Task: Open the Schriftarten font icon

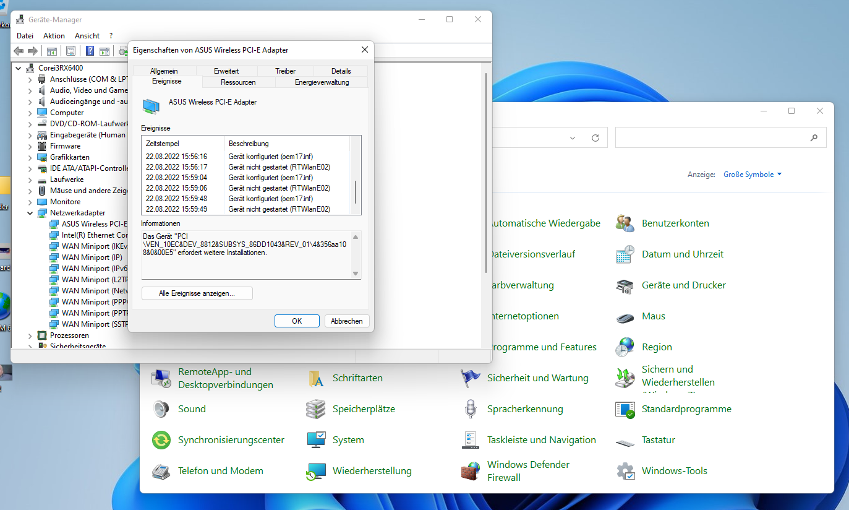Action: click(x=316, y=378)
